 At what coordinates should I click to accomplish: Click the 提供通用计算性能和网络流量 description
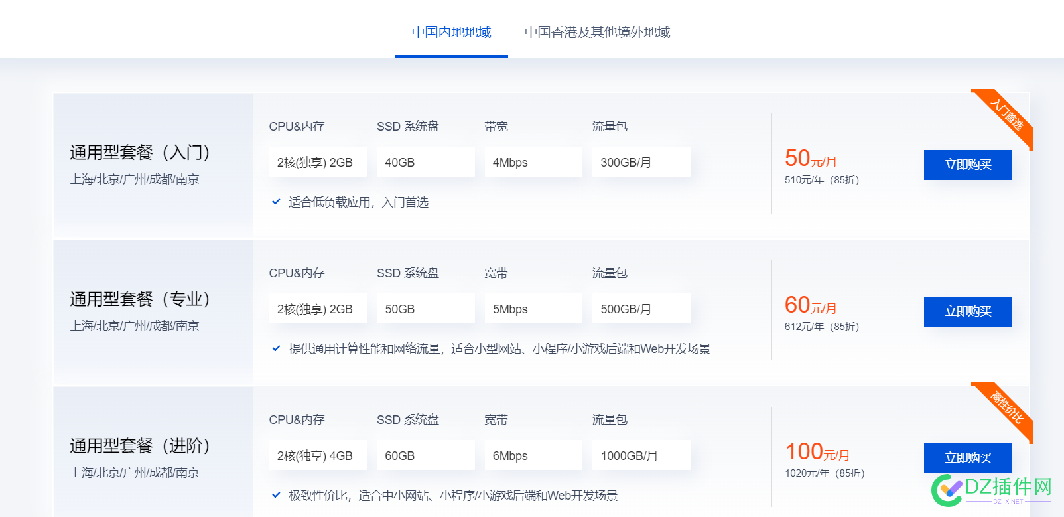tap(499, 349)
